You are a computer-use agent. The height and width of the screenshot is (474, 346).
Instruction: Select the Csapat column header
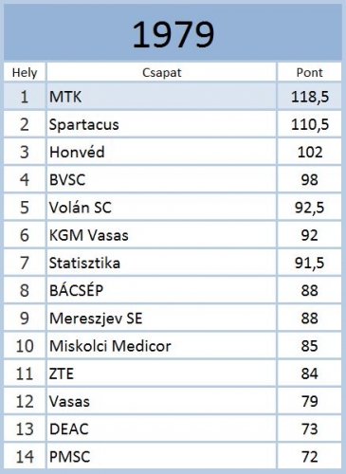tap(161, 72)
